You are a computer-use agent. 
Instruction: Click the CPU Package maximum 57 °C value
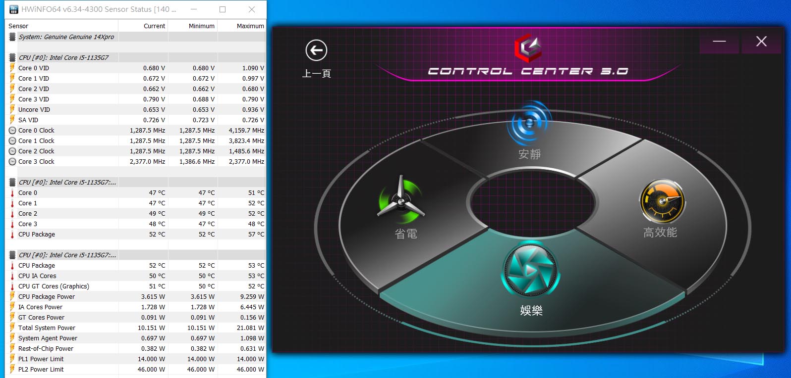pos(256,235)
